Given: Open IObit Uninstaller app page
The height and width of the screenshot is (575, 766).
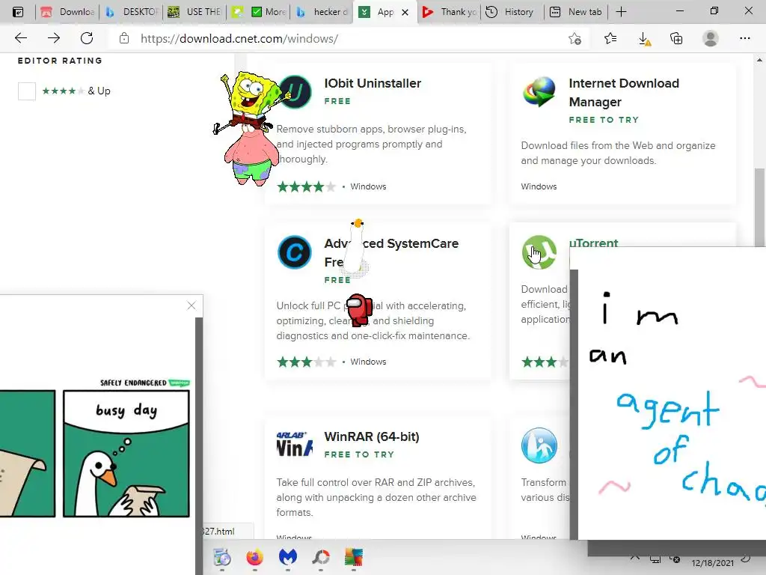Looking at the screenshot, I should pos(373,83).
